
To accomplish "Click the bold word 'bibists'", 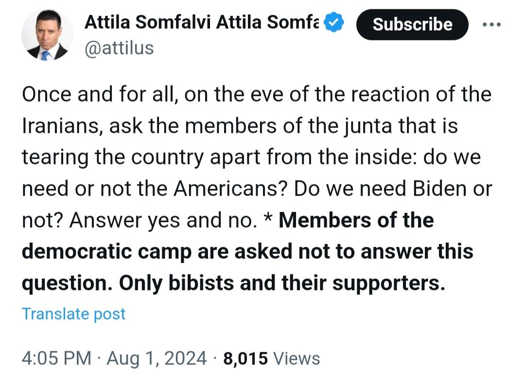I will pos(201,283).
